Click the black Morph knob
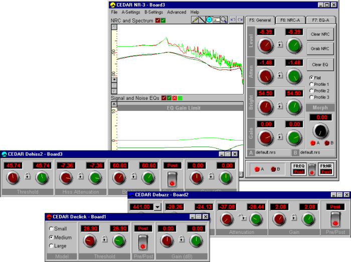The image size is (351, 262). coord(320,131)
